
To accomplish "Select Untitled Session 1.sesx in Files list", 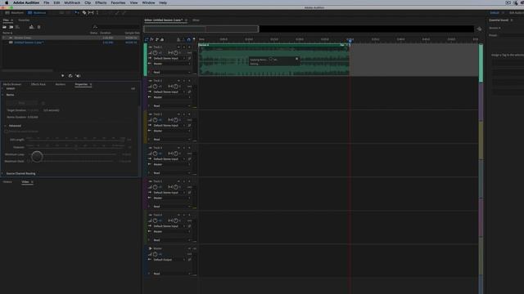I will click(x=29, y=42).
